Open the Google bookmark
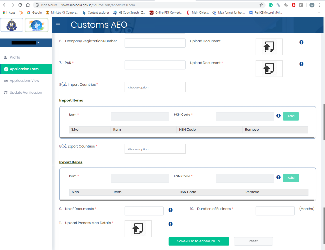 click(34, 13)
